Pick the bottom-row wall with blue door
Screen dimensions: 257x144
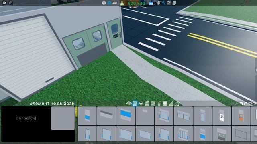pyautogui.click(x=202, y=134)
